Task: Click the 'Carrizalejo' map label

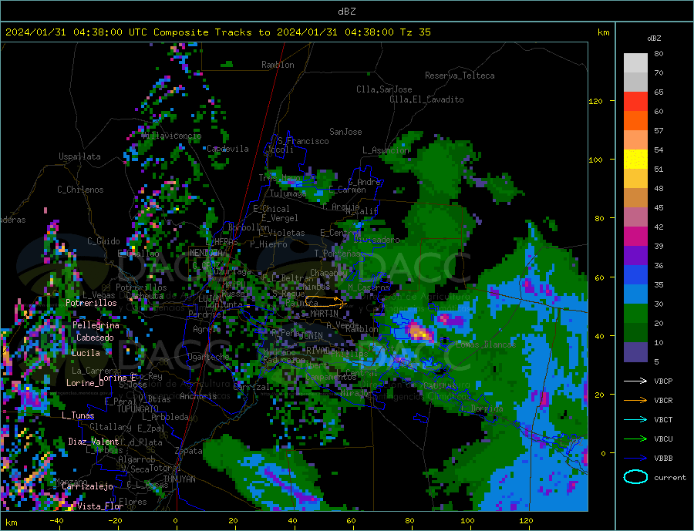Action: tap(87, 487)
